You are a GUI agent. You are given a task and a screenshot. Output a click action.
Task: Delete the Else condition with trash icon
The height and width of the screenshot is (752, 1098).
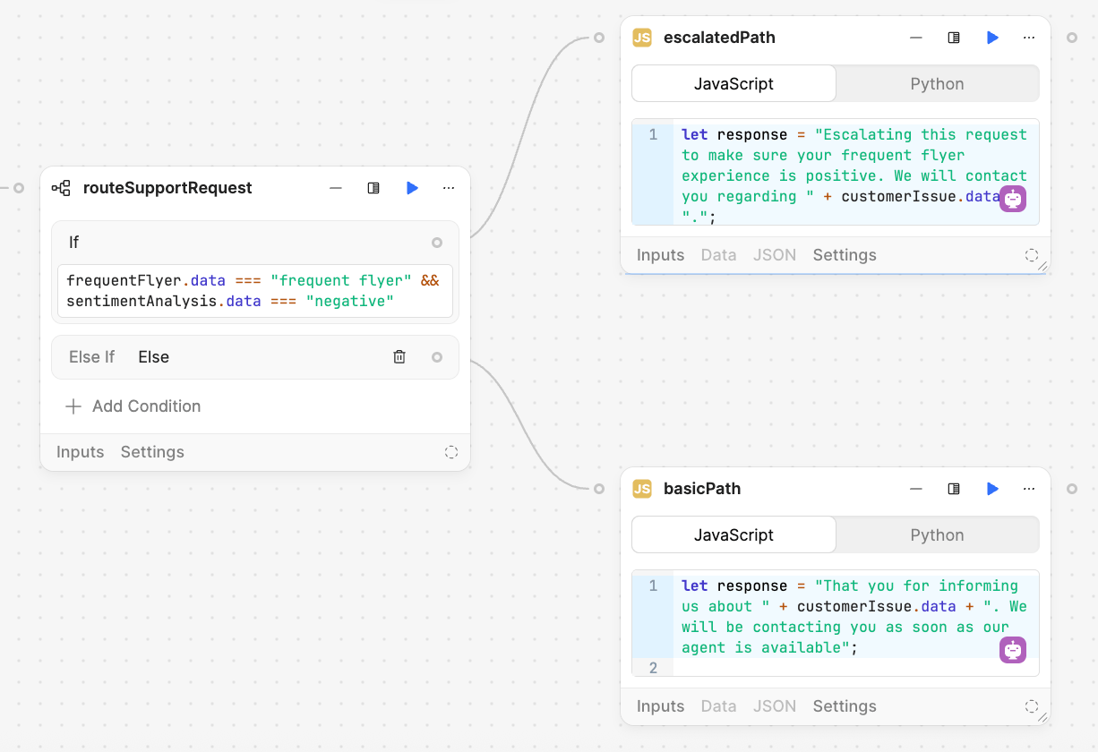[x=399, y=357]
